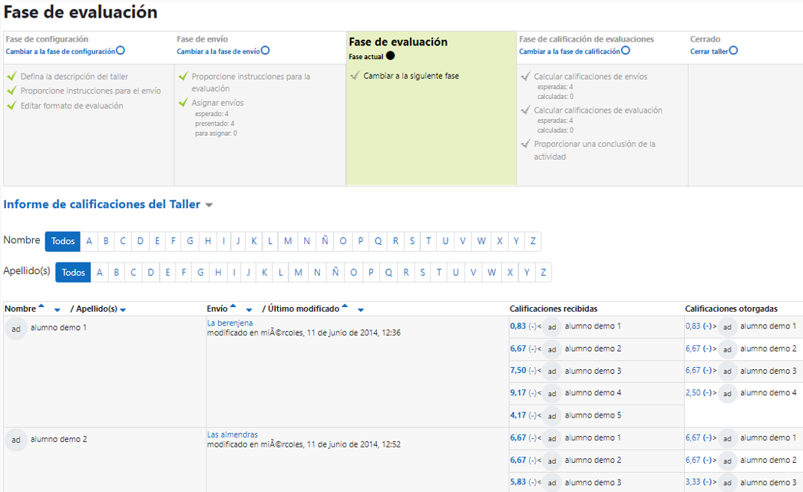Open the 'La berenjena' submission
803x492 pixels.
(x=230, y=323)
